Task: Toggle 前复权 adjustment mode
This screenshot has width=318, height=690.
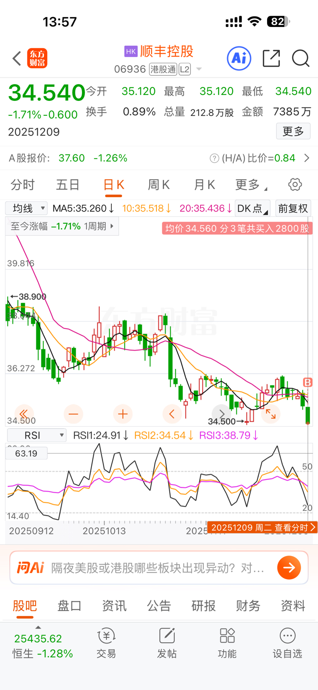Action: (293, 208)
